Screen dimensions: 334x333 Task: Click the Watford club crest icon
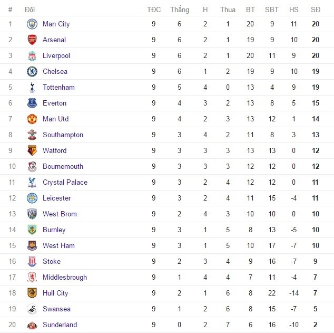click(x=32, y=151)
